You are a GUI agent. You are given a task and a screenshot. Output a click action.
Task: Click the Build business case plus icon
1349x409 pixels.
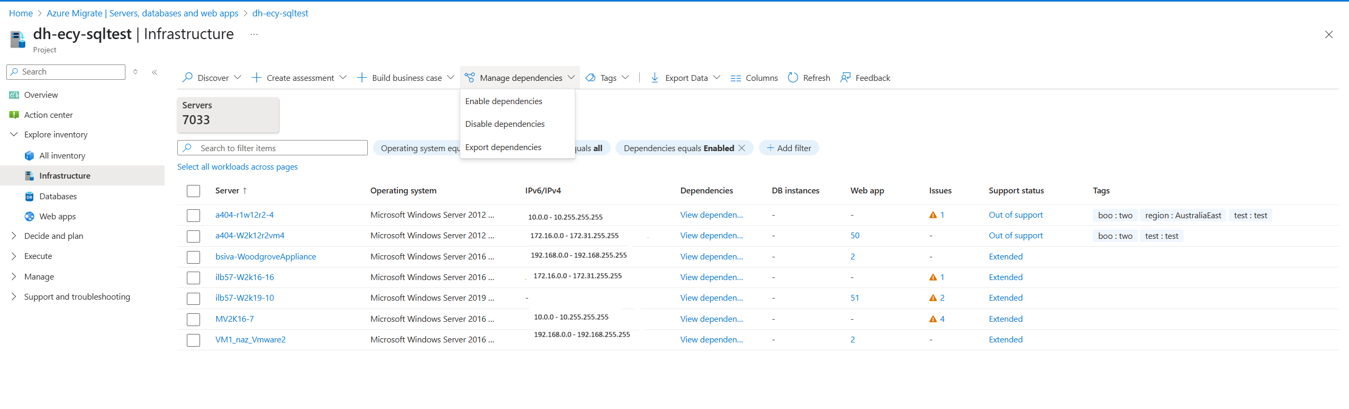click(362, 78)
